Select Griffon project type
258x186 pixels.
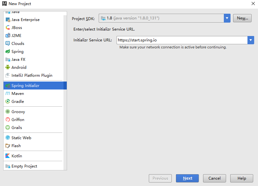click(34, 119)
